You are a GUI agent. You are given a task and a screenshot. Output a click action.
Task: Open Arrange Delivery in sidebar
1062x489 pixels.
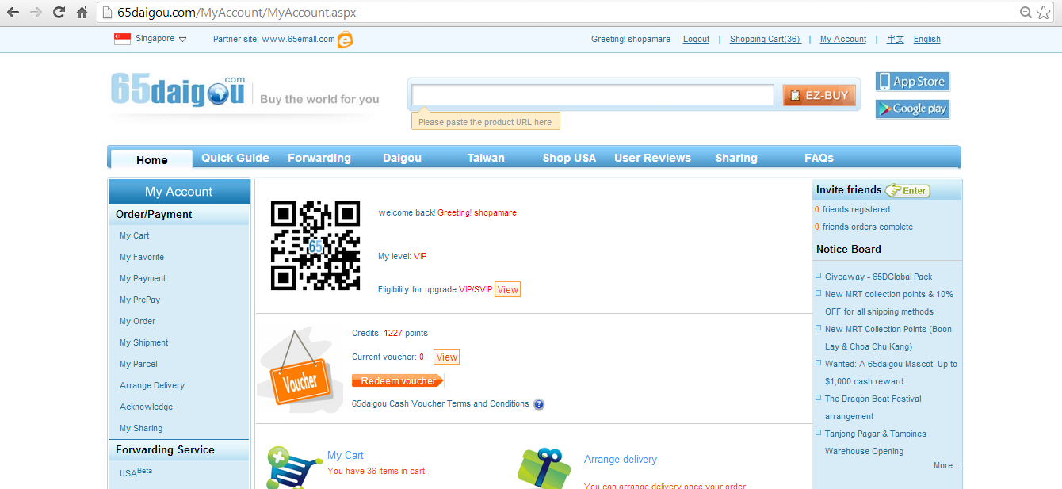pyautogui.click(x=152, y=385)
